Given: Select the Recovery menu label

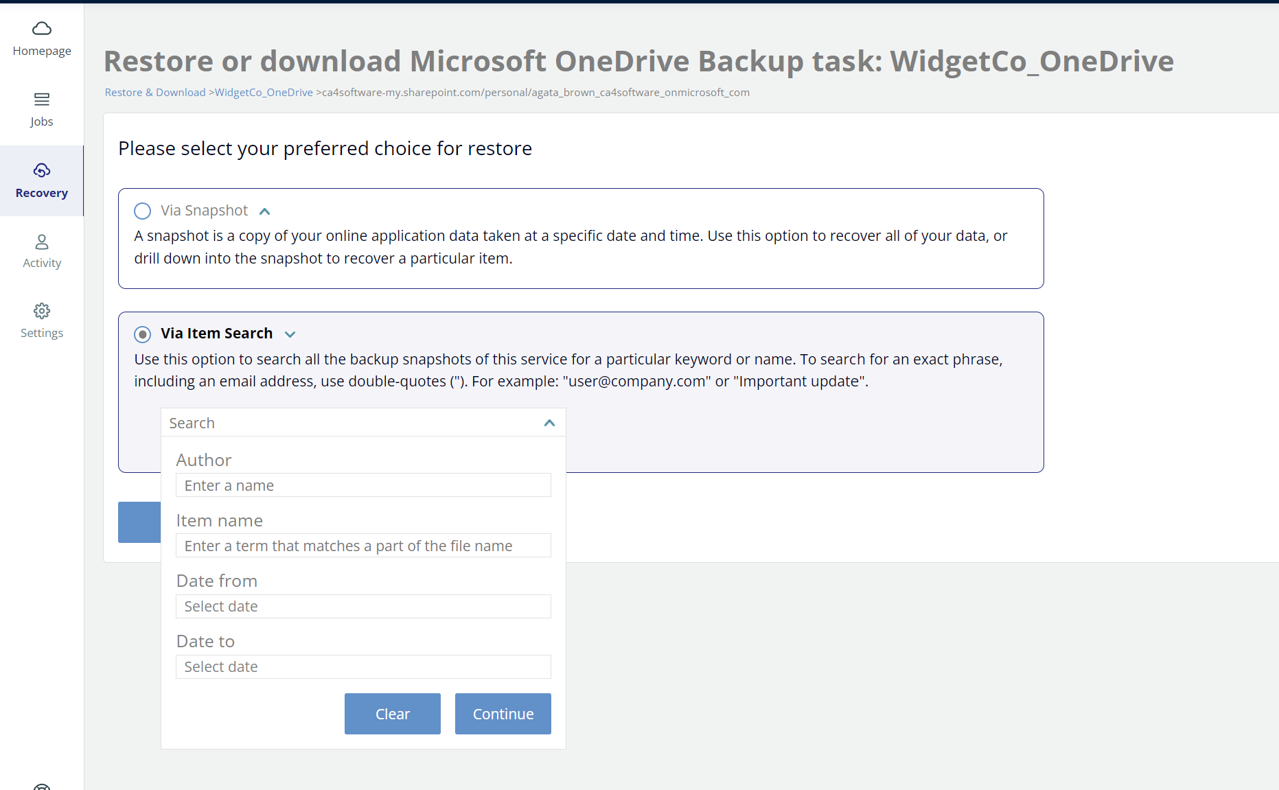Looking at the screenshot, I should pyautogui.click(x=42, y=193).
